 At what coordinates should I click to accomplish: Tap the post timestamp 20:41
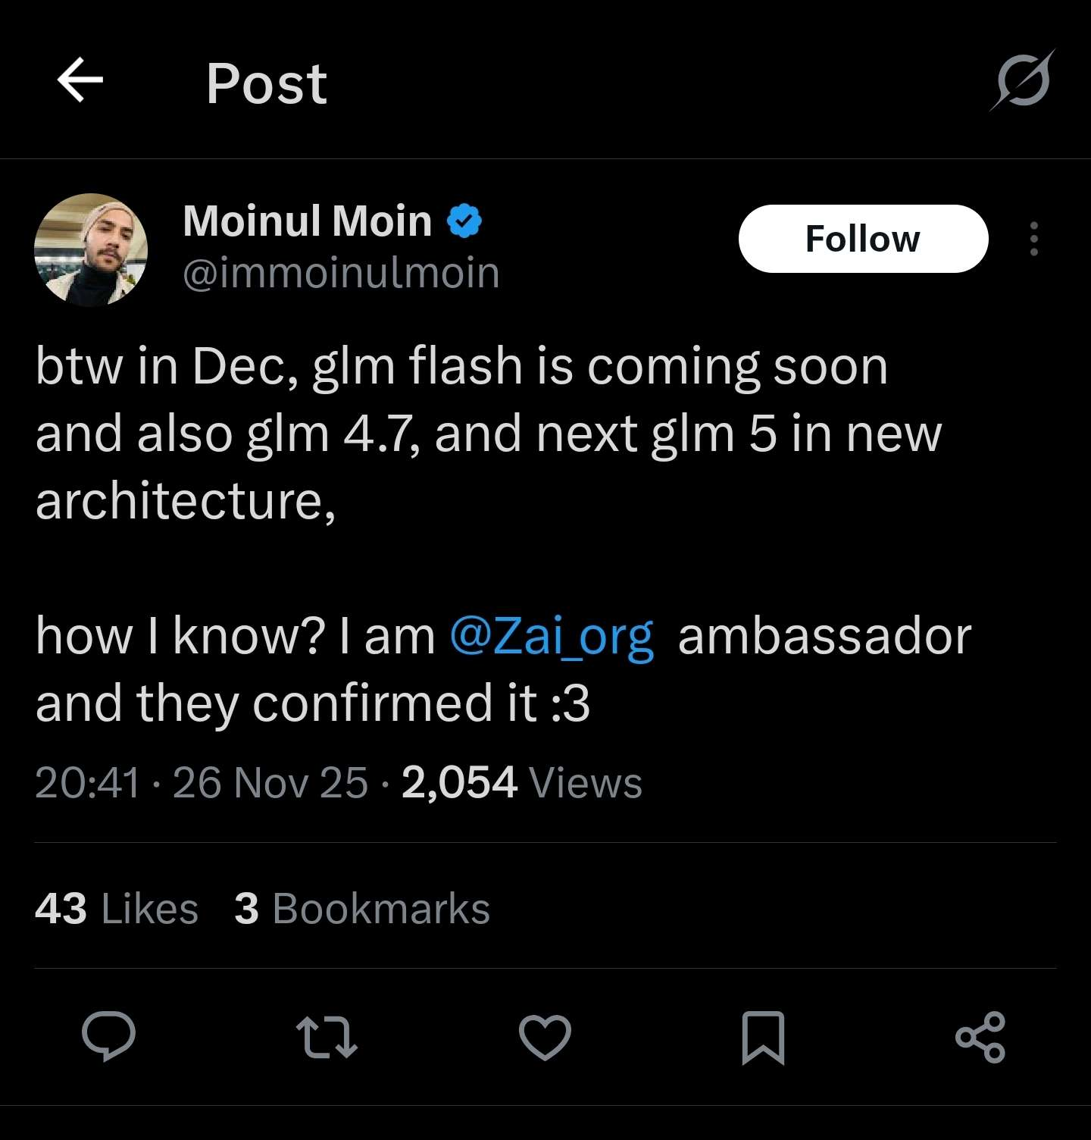pos(88,782)
